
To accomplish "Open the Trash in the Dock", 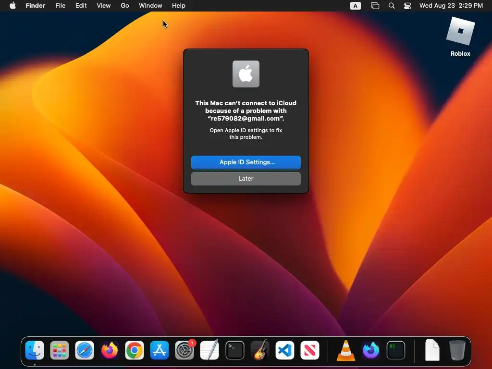I will click(x=457, y=350).
